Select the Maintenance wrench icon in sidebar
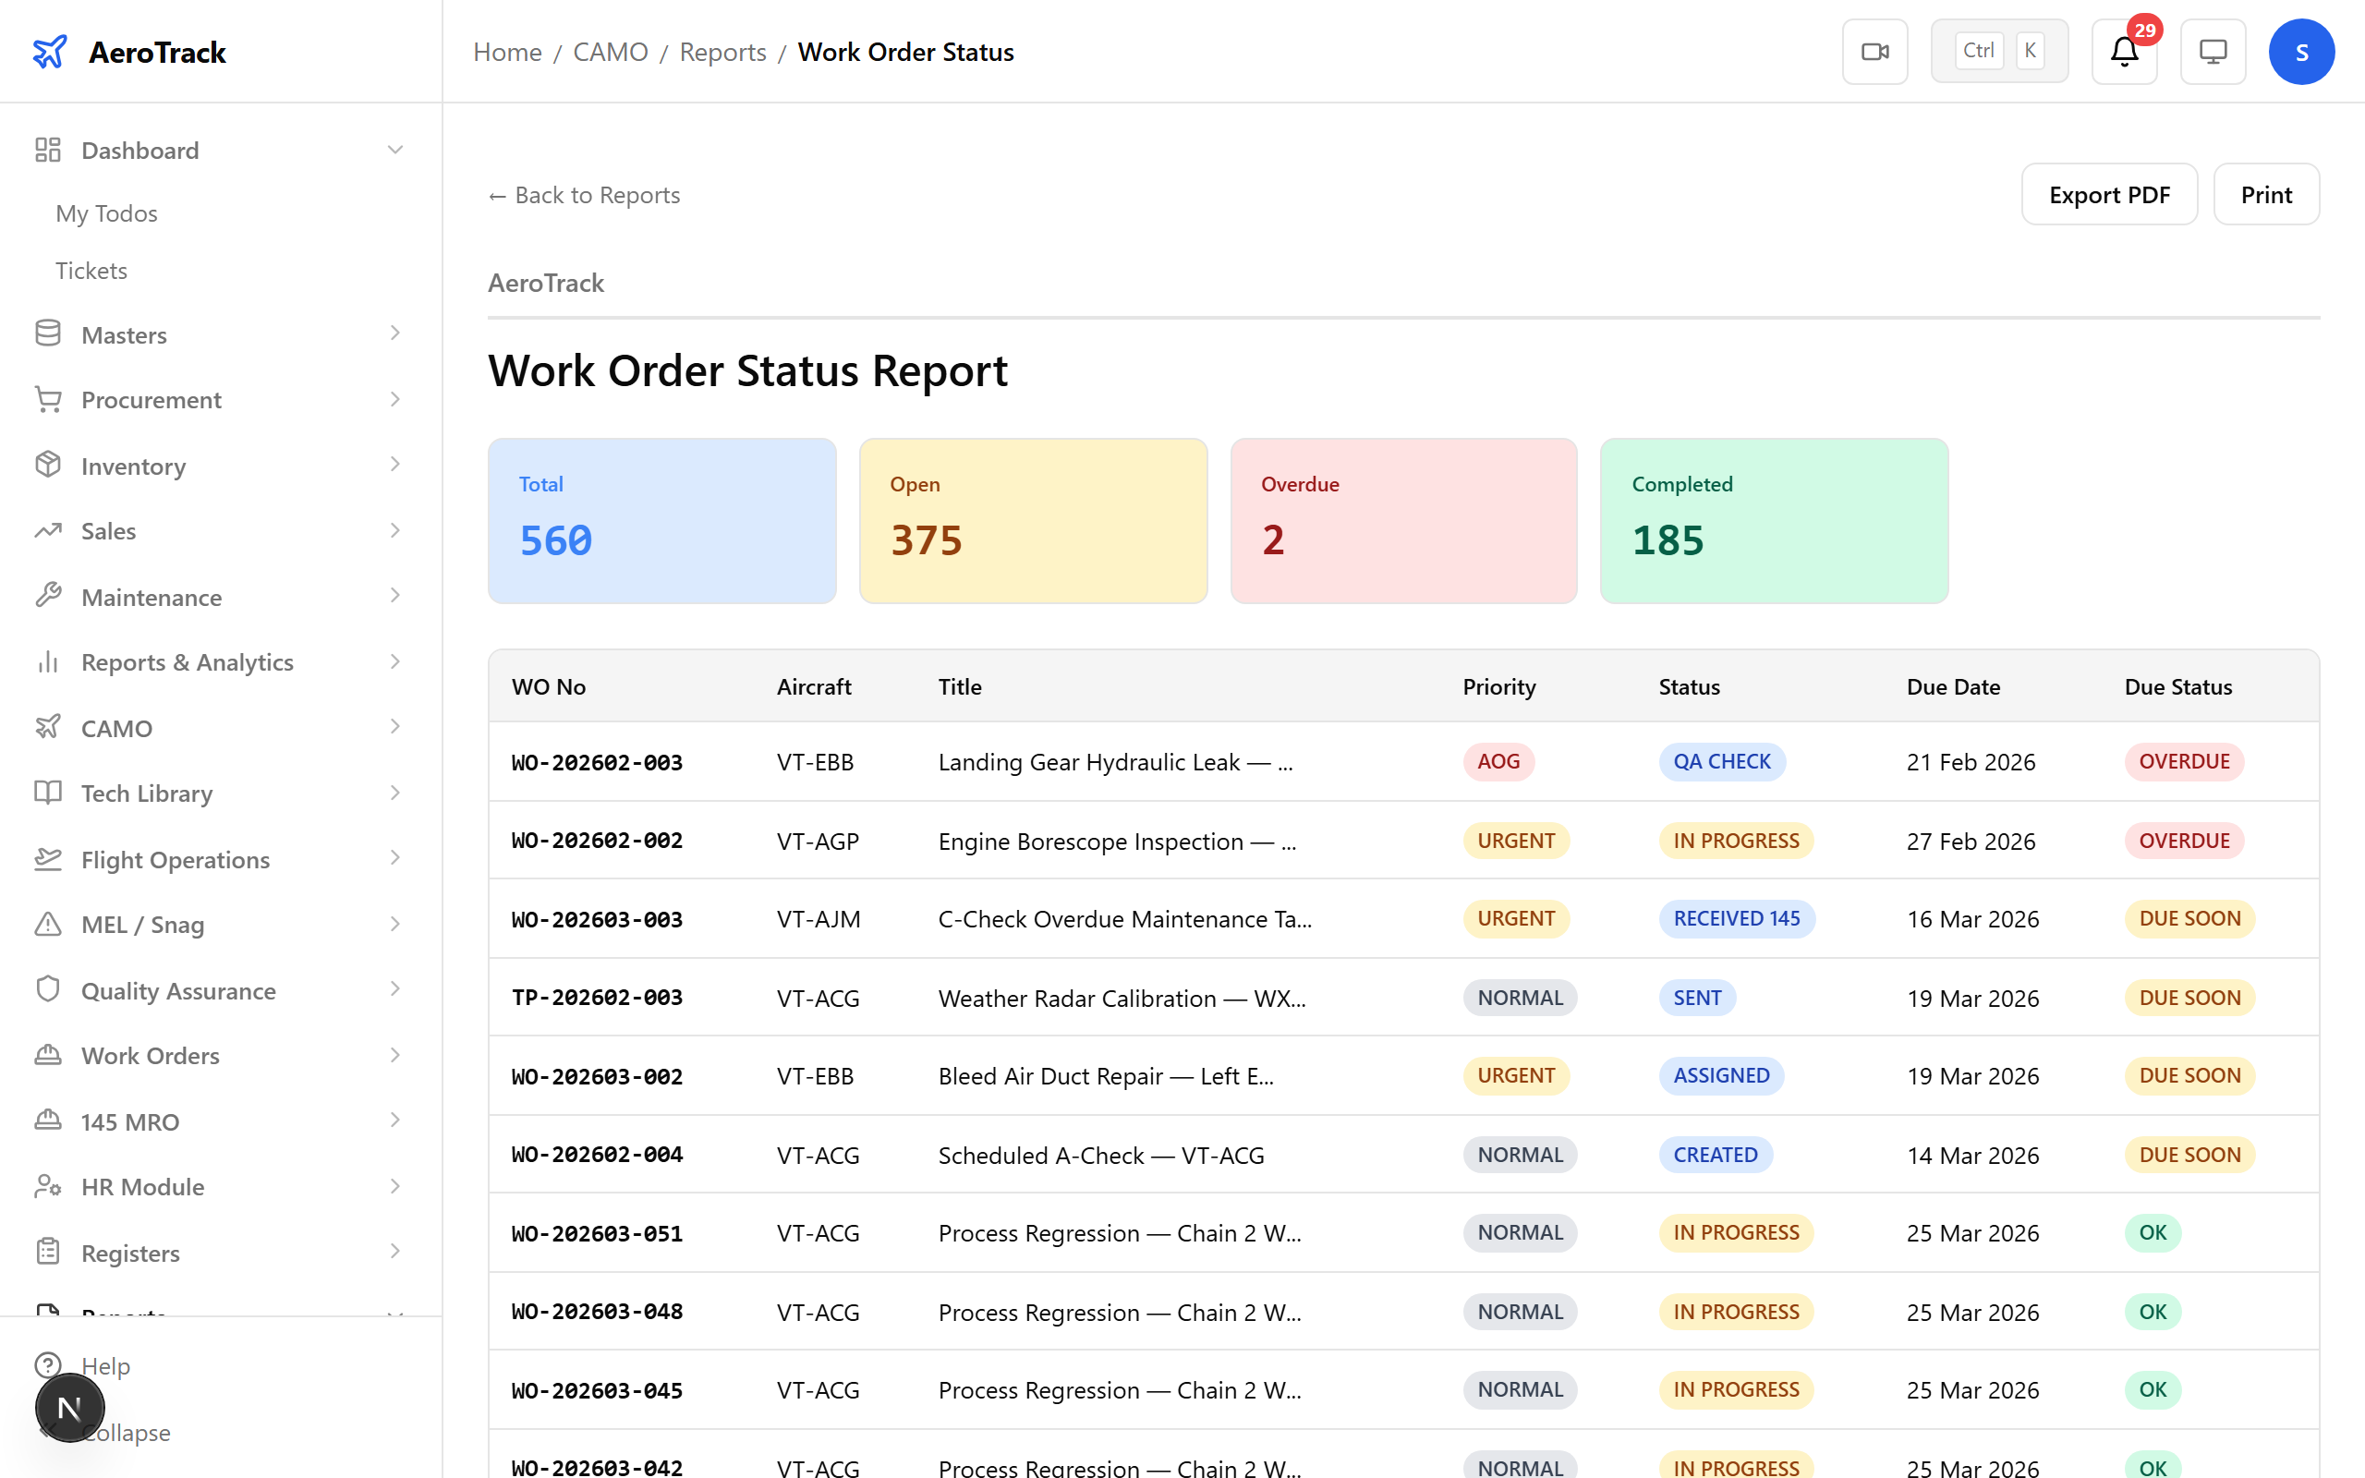The image size is (2365, 1478). click(x=48, y=597)
